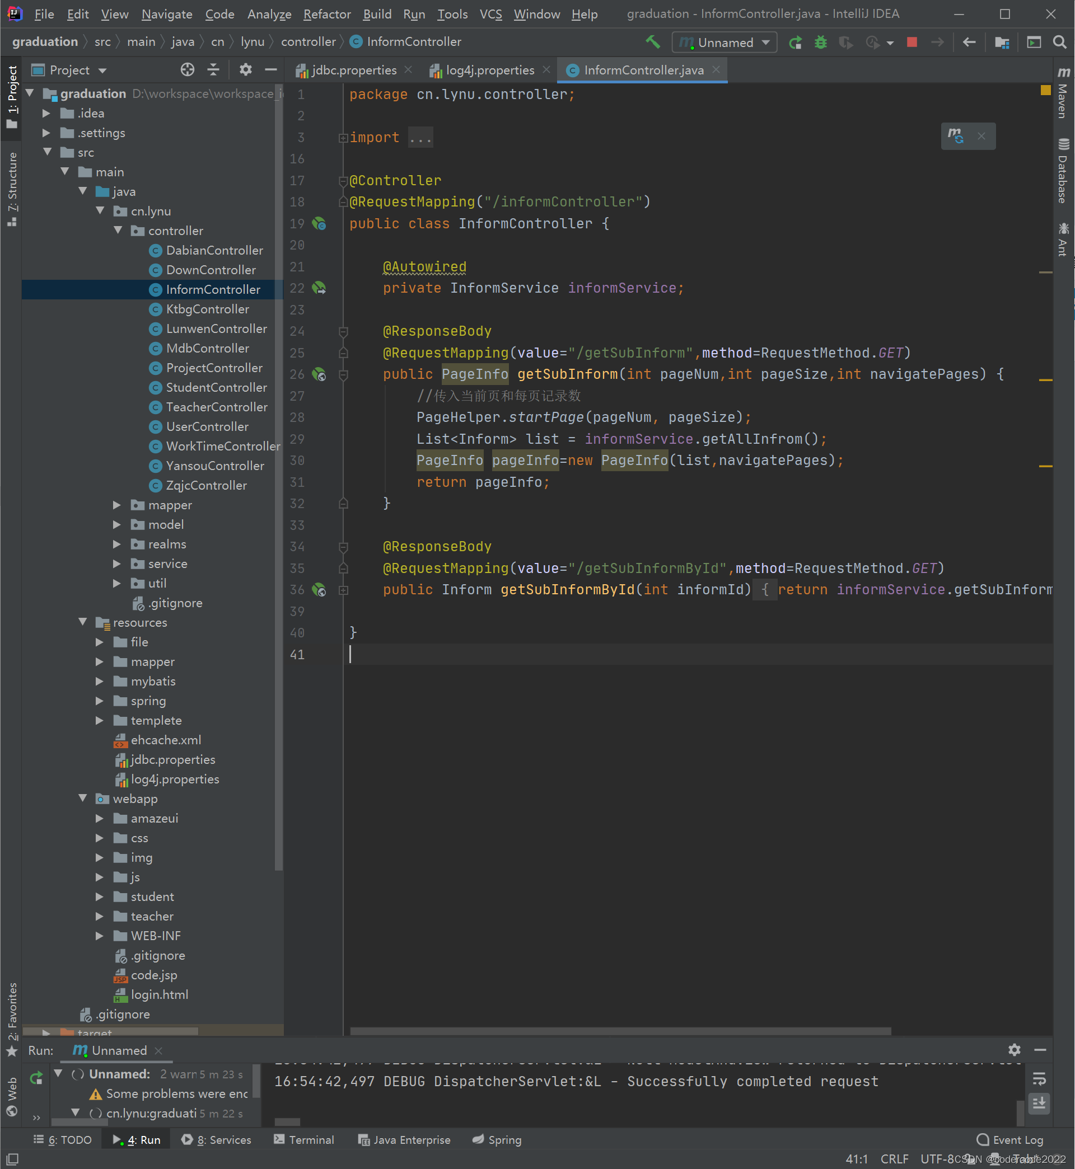Click the Build project hammer icon
Screen dimensions: 1075x1169
tap(653, 42)
